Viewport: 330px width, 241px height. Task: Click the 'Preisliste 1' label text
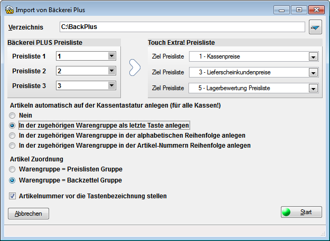coord(29,56)
